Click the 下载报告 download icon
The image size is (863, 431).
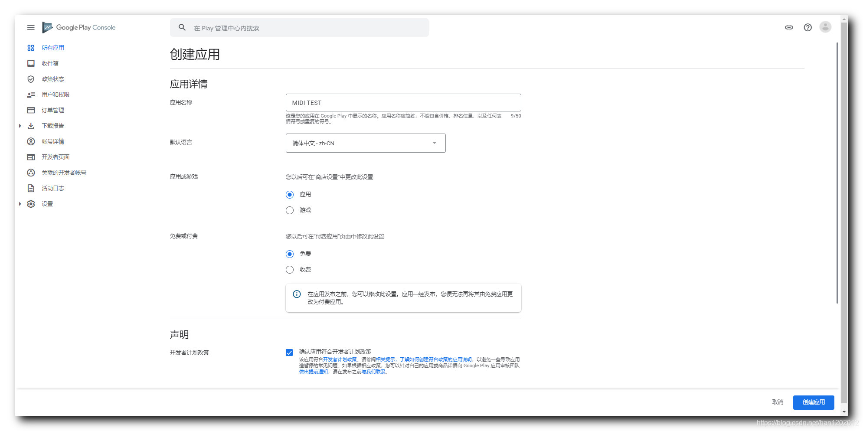click(31, 126)
